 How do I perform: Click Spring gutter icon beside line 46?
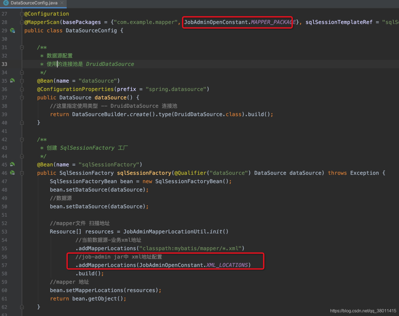12,173
